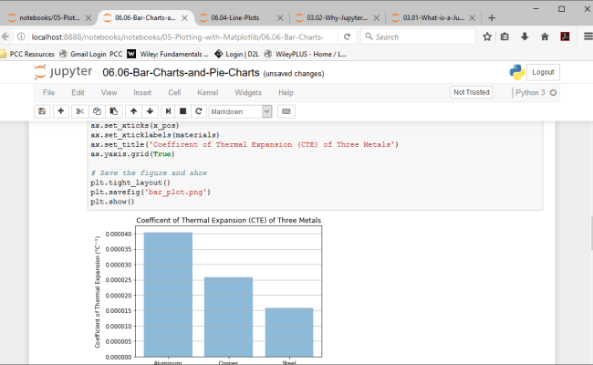Viewport: 593px width, 365px height.
Task: Click the Aluminum bar in the chart
Action: click(168, 294)
